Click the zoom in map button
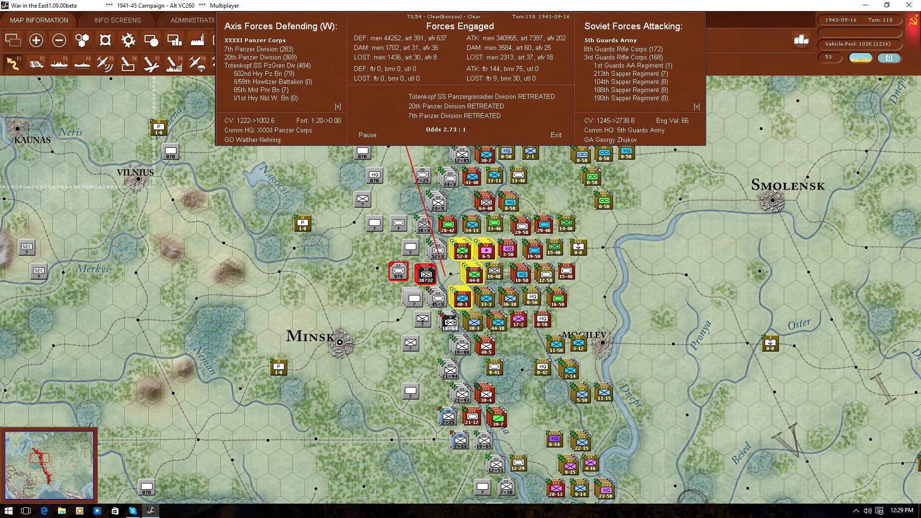 [x=36, y=40]
